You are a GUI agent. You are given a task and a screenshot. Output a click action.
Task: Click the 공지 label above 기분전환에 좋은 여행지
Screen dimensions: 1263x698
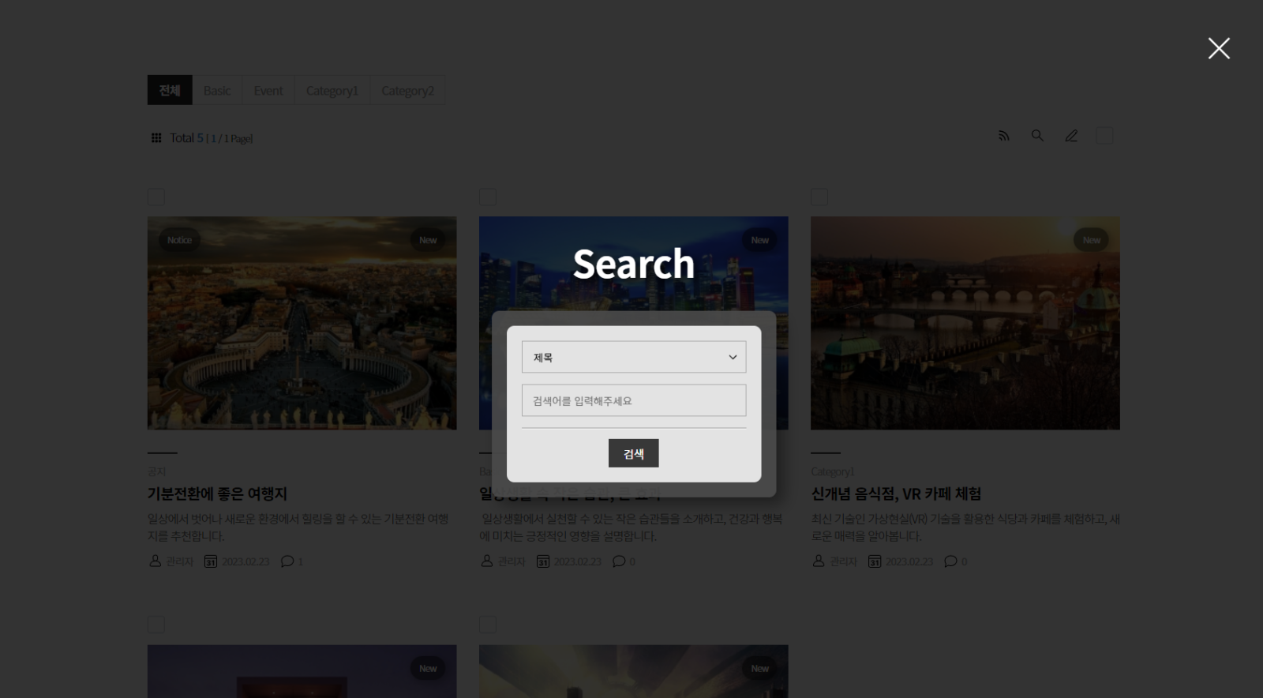tap(156, 471)
